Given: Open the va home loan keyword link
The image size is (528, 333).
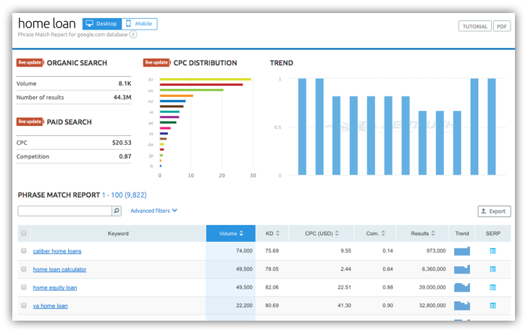Looking at the screenshot, I should pyautogui.click(x=50, y=305).
